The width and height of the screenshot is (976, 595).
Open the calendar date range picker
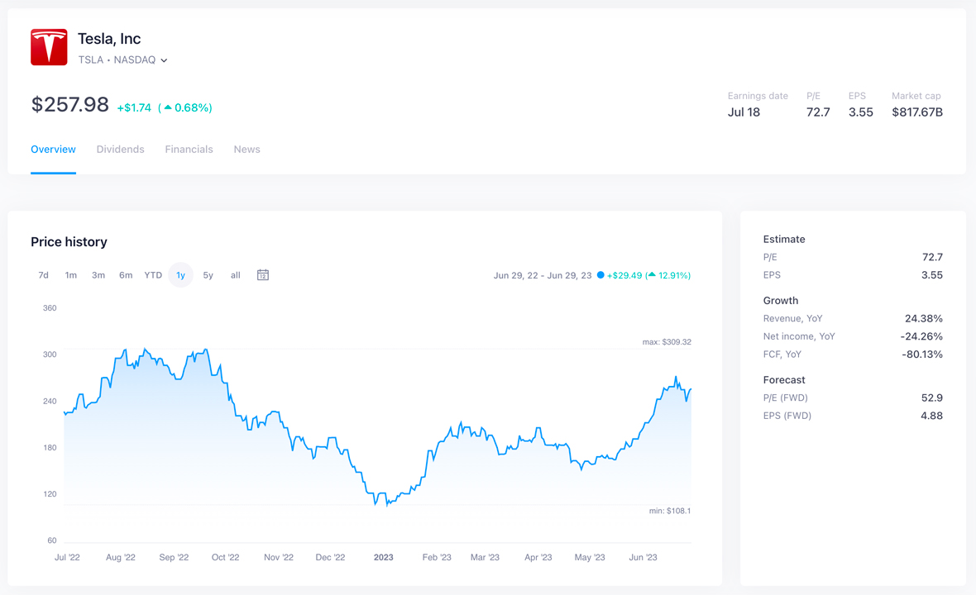click(x=262, y=275)
